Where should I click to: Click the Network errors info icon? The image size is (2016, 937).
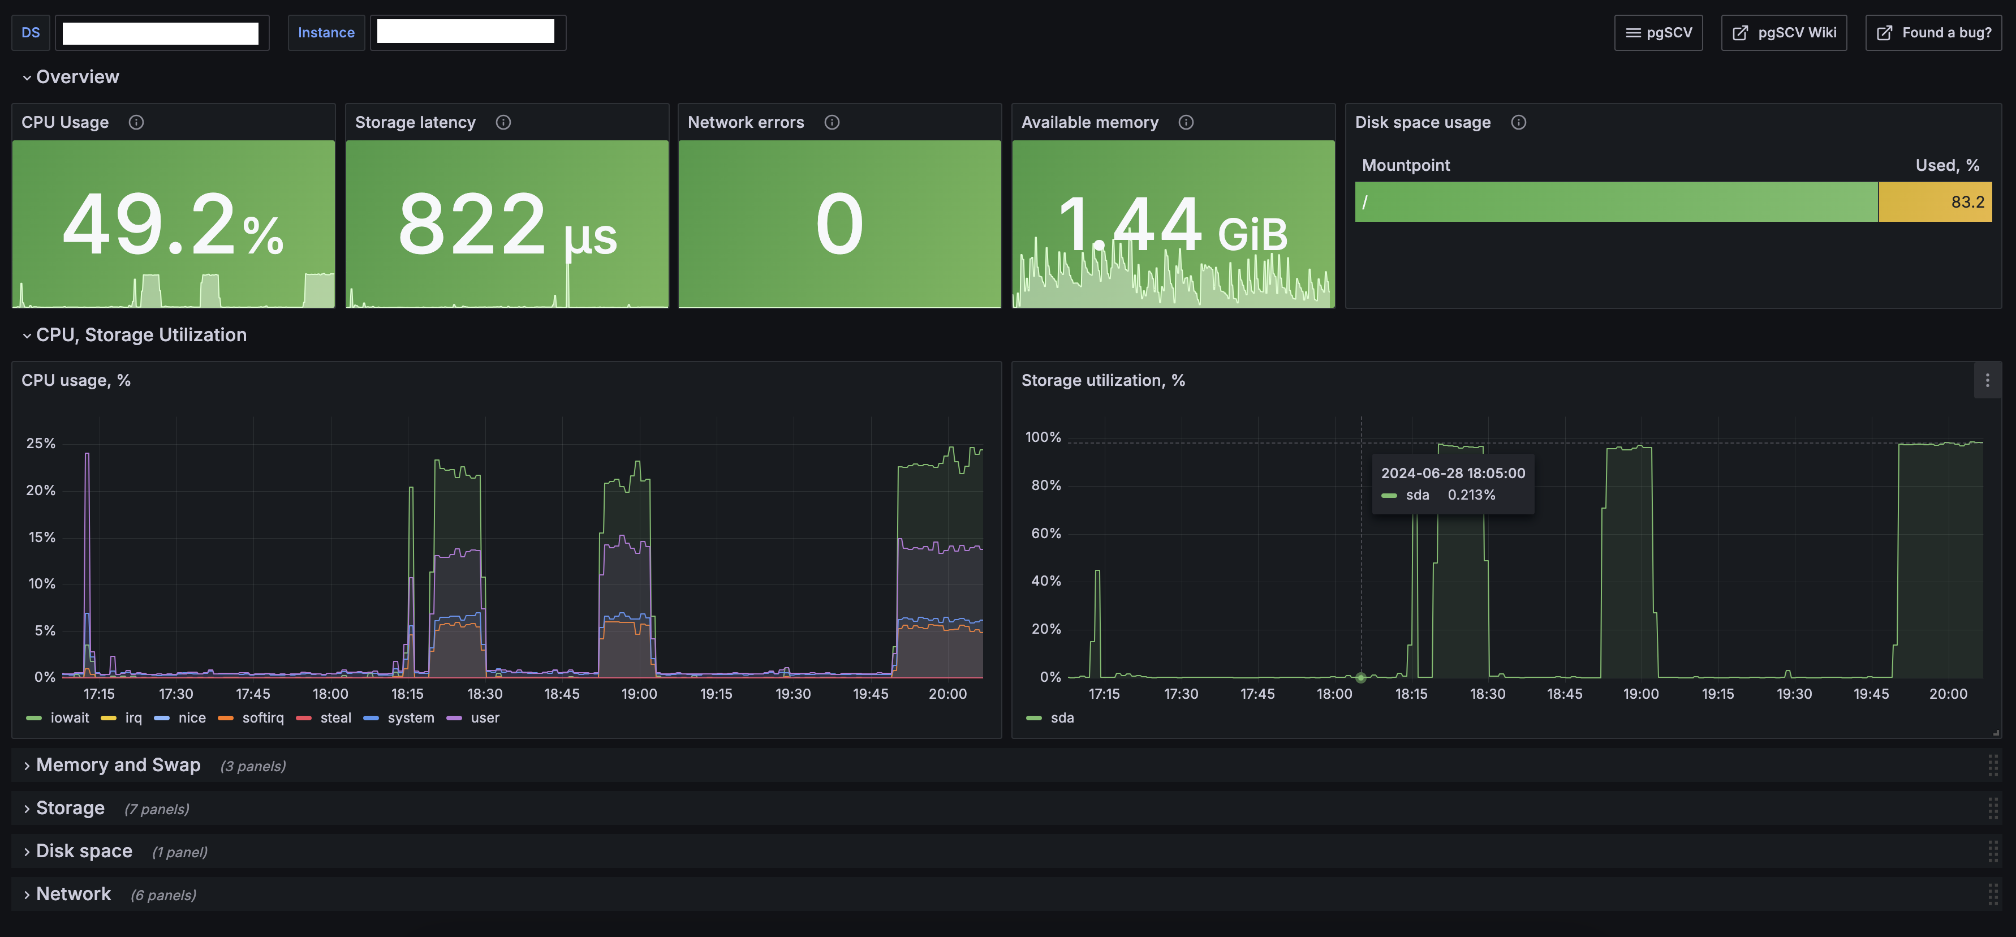point(832,122)
